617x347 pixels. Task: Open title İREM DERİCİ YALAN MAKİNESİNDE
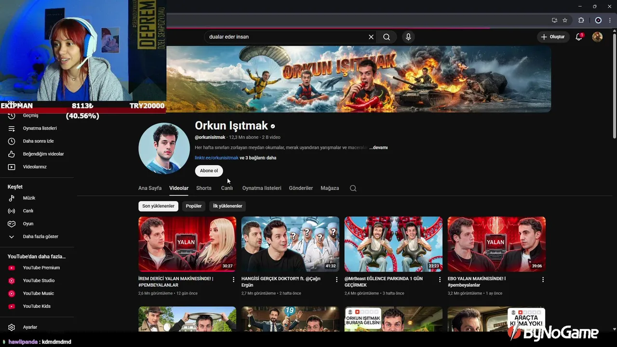click(176, 281)
